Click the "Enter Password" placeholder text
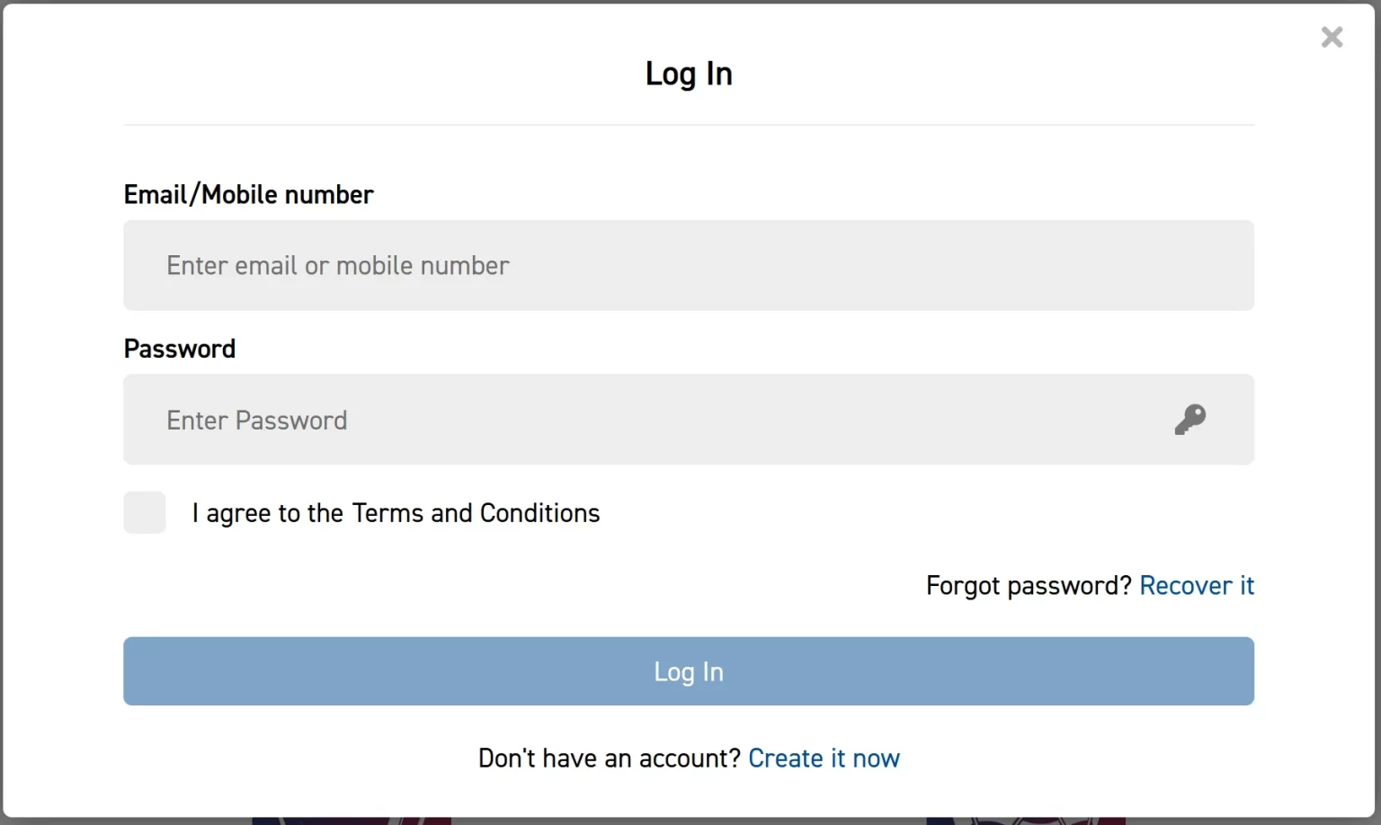 257,421
